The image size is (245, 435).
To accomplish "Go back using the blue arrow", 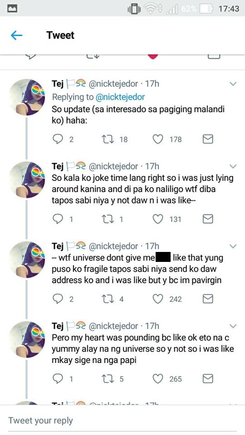I will [16, 35].
